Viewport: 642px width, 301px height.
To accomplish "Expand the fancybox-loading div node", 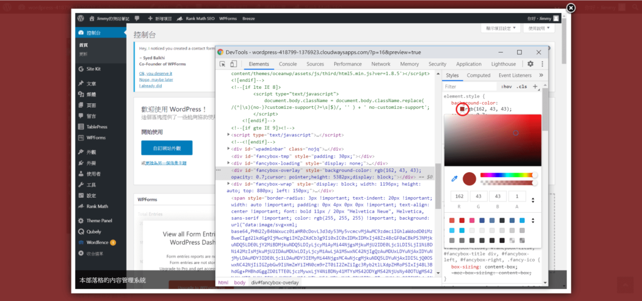I will (x=228, y=163).
